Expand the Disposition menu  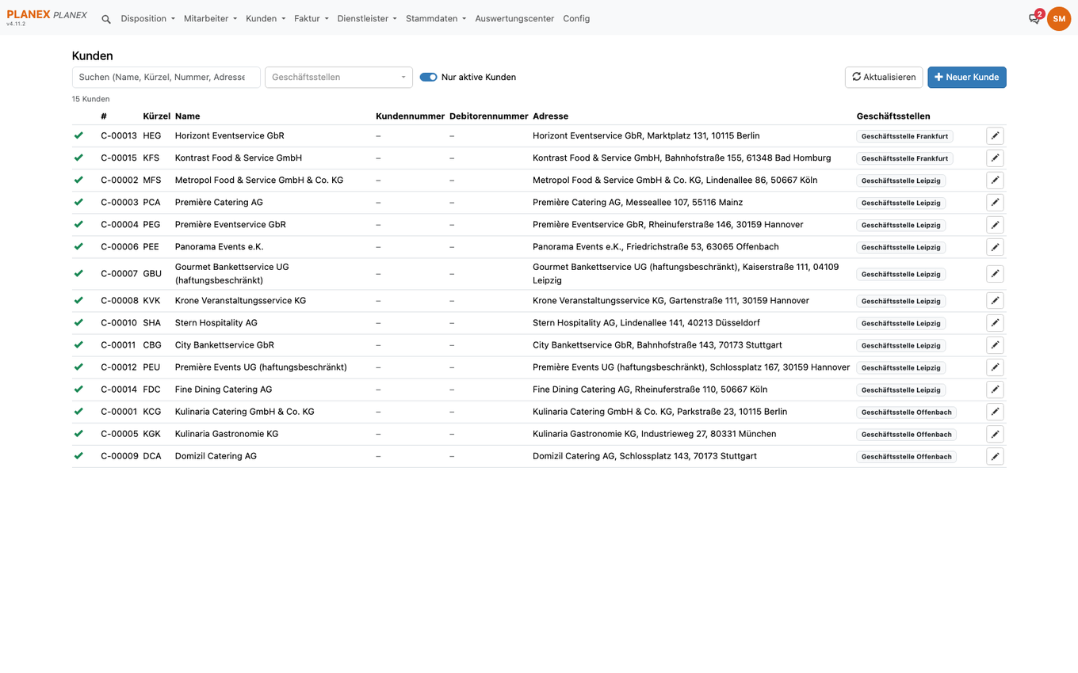click(147, 19)
